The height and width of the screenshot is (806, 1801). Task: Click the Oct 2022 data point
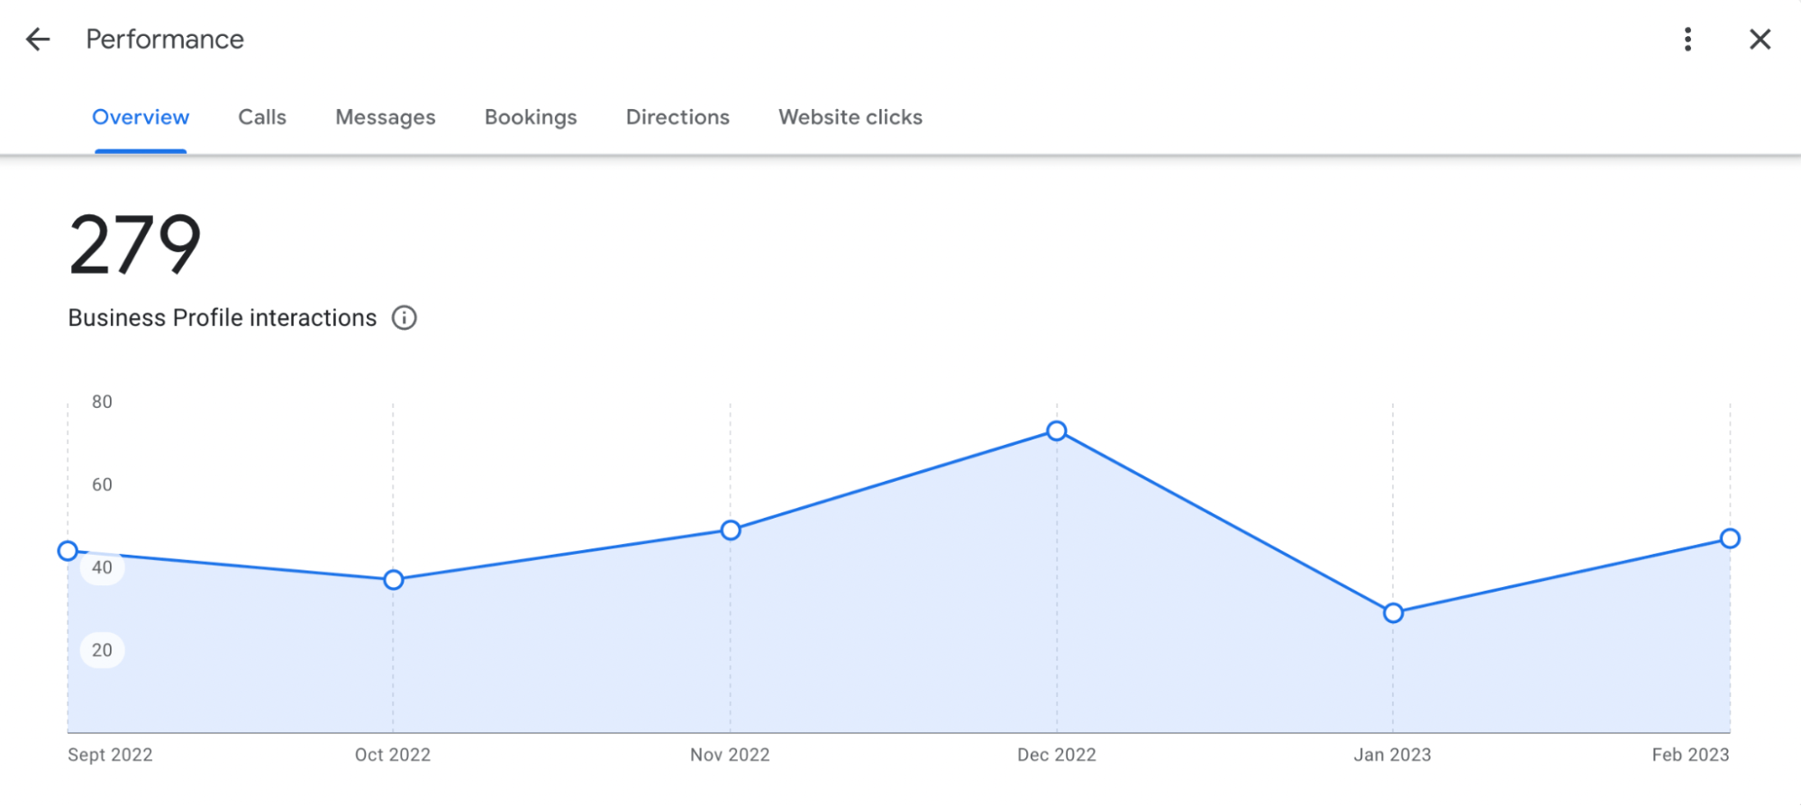[x=393, y=579]
